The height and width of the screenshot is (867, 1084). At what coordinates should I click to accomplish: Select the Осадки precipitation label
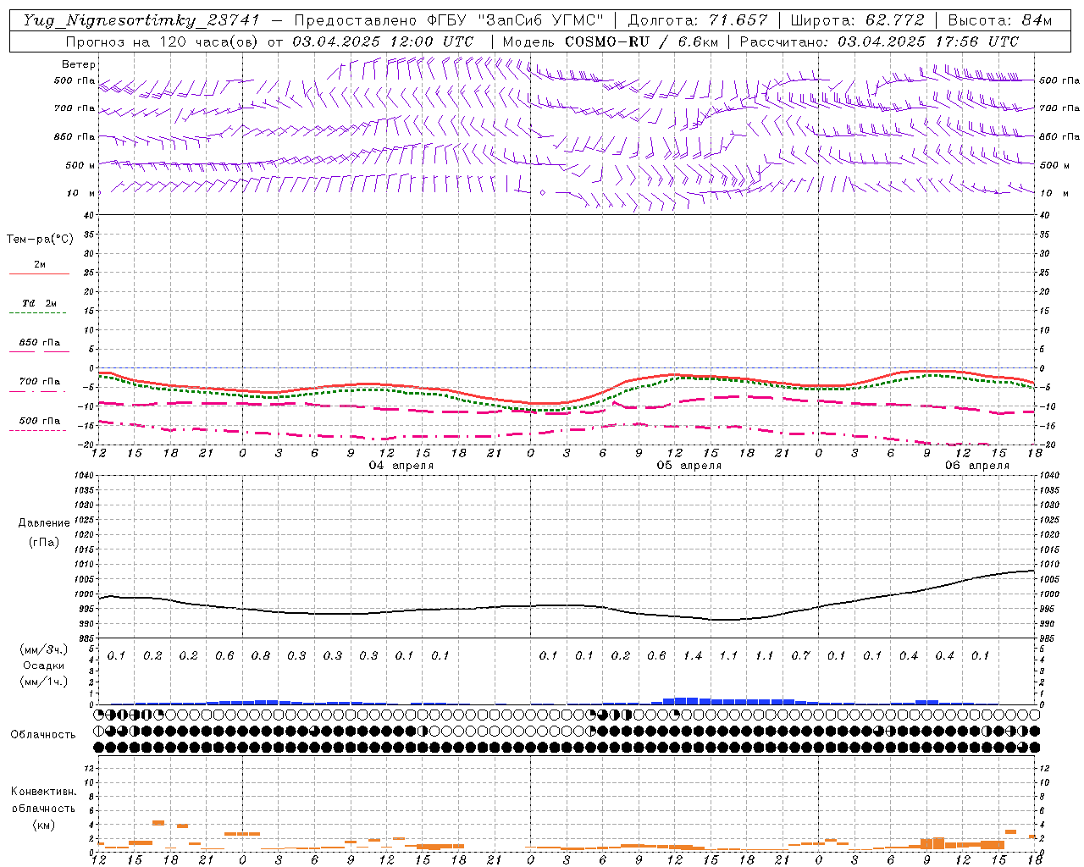[x=44, y=665]
